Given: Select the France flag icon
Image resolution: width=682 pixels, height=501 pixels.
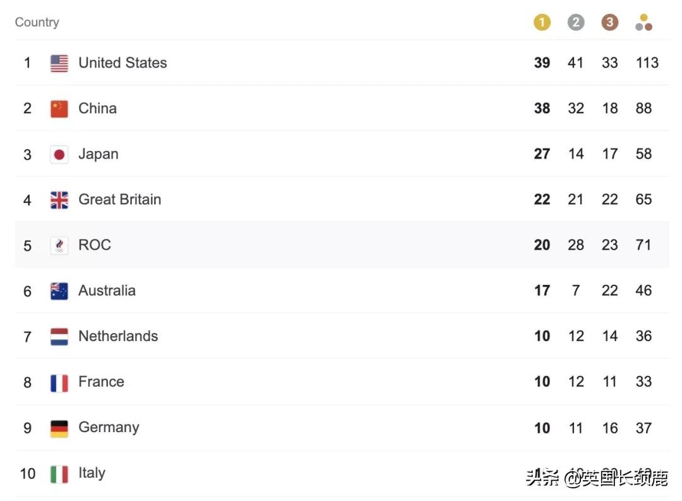Looking at the screenshot, I should point(59,382).
